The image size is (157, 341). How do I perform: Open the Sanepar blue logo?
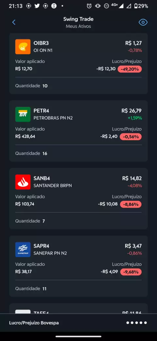23,250
